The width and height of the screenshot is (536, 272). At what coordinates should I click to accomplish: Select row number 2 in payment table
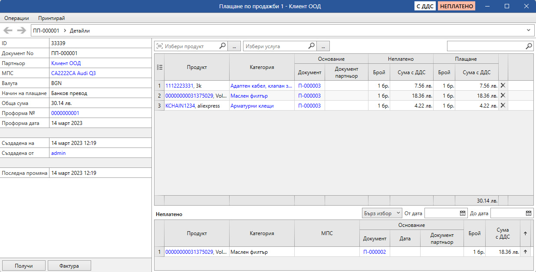(159, 96)
